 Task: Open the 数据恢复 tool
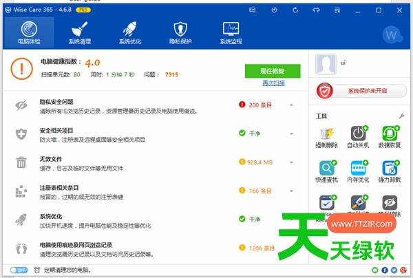(x=390, y=137)
